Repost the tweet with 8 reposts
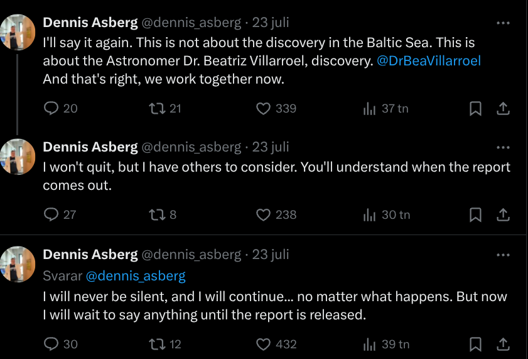The height and width of the screenshot is (359, 528). 157,215
